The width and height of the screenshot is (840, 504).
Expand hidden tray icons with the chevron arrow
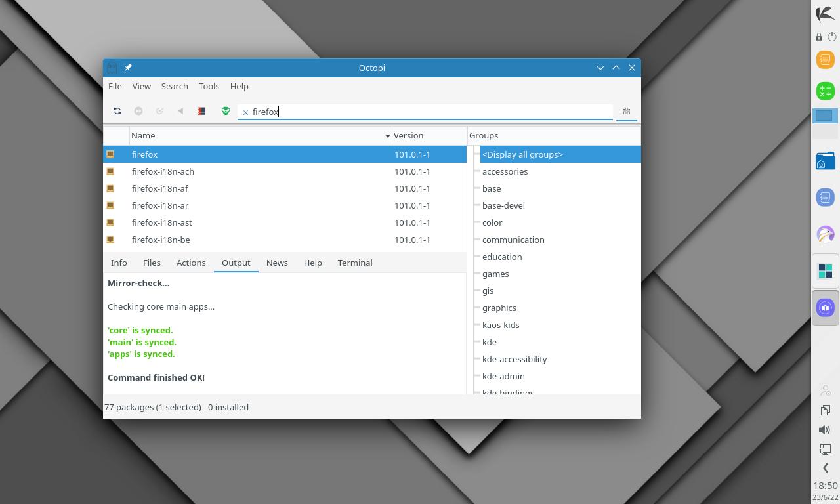826,468
